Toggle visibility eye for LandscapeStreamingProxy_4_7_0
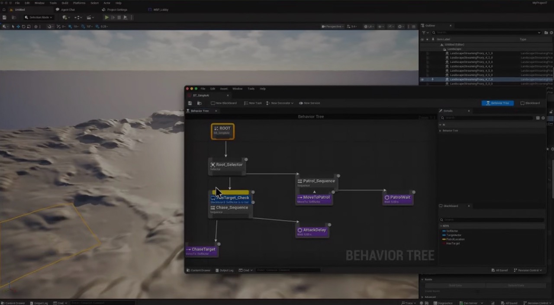This screenshot has height=305, width=554. [x=422, y=80]
